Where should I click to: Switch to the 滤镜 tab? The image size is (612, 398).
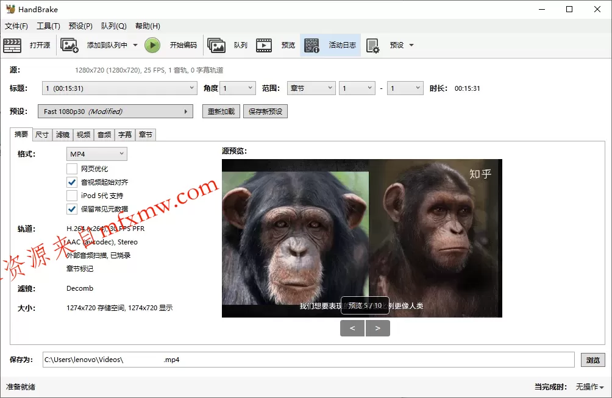pyautogui.click(x=62, y=135)
